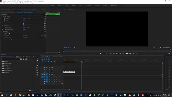The height and width of the screenshot is (97, 172).
Task: Step back one frame
Action: [x=114, y=53]
